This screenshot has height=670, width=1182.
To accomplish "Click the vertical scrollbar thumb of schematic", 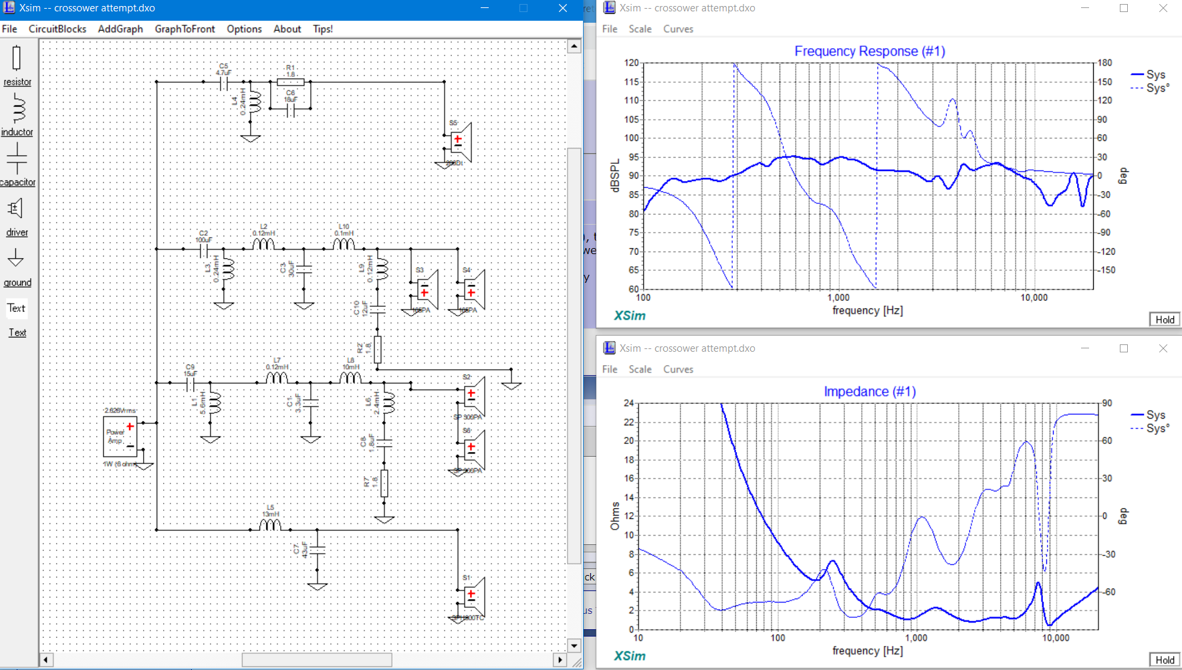I will click(574, 356).
